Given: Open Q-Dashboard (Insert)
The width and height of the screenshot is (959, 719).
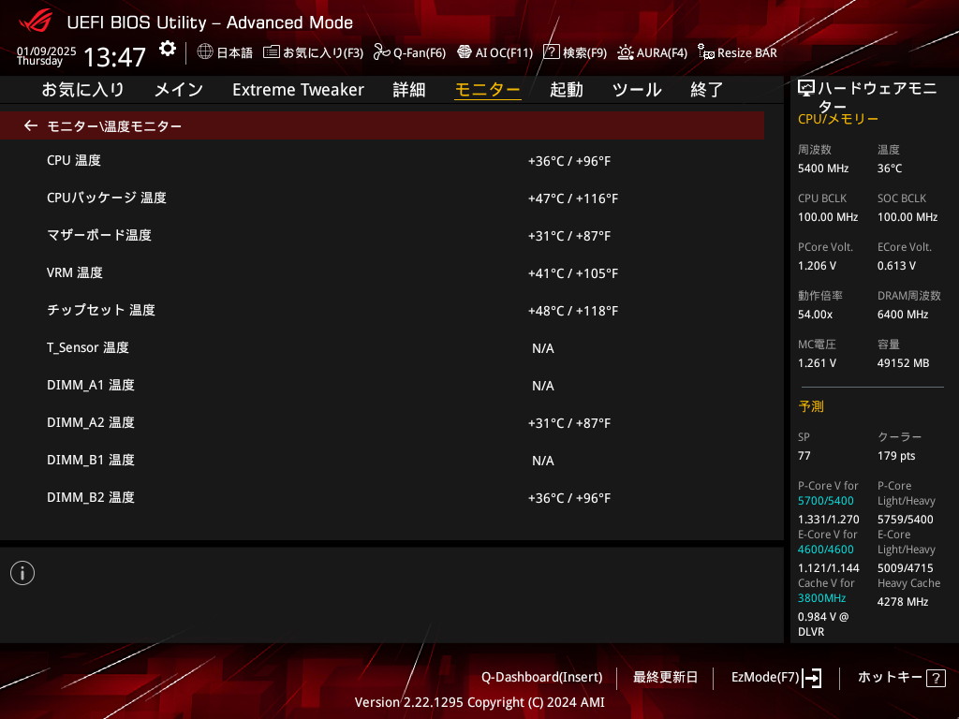Looking at the screenshot, I should pyautogui.click(x=541, y=677).
